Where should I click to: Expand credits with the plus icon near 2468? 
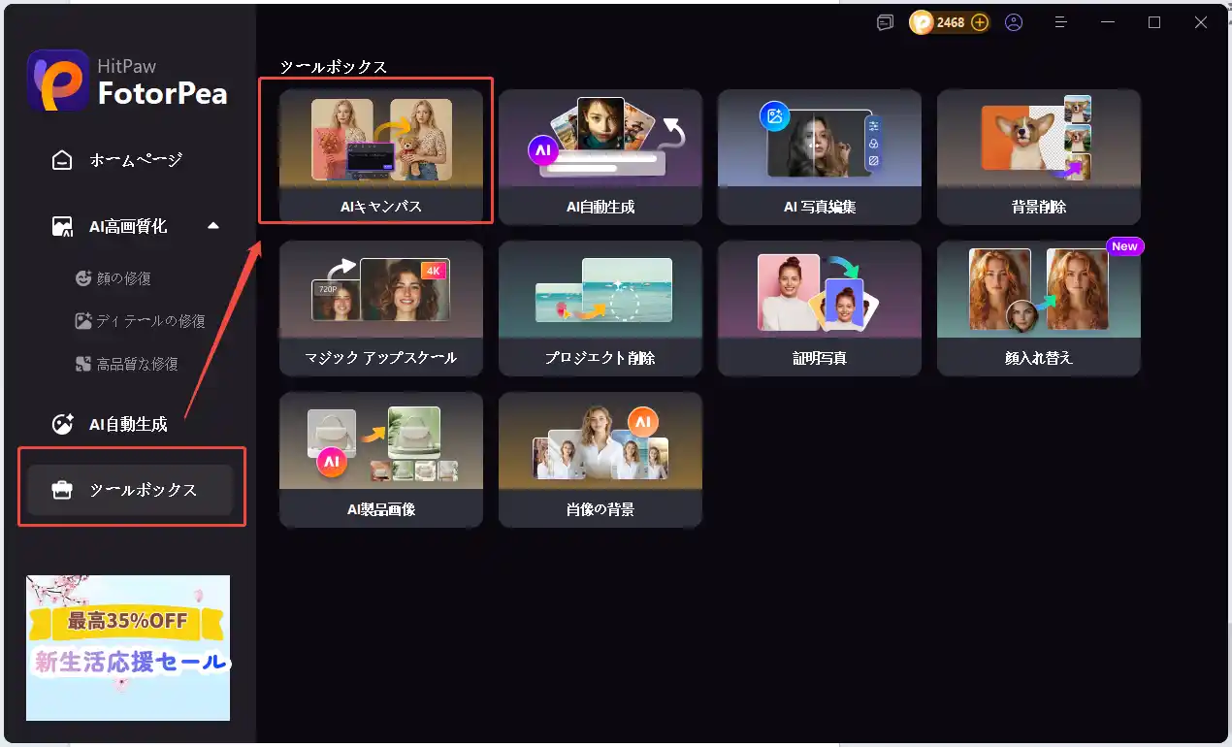(979, 20)
